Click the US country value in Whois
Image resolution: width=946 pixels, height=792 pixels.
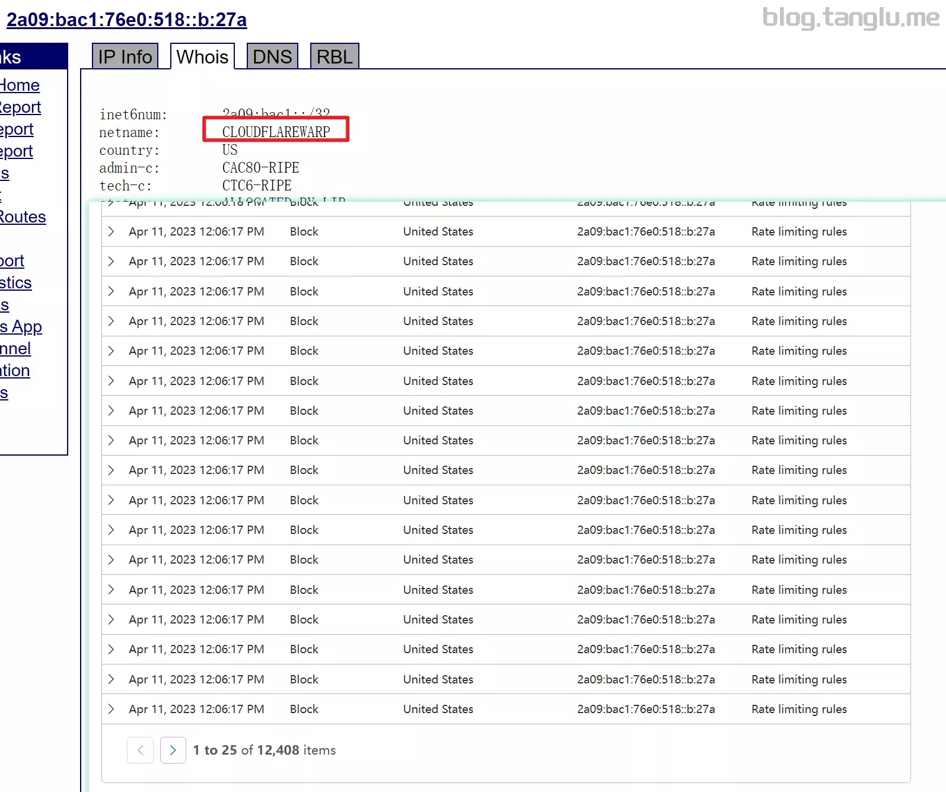click(x=230, y=150)
